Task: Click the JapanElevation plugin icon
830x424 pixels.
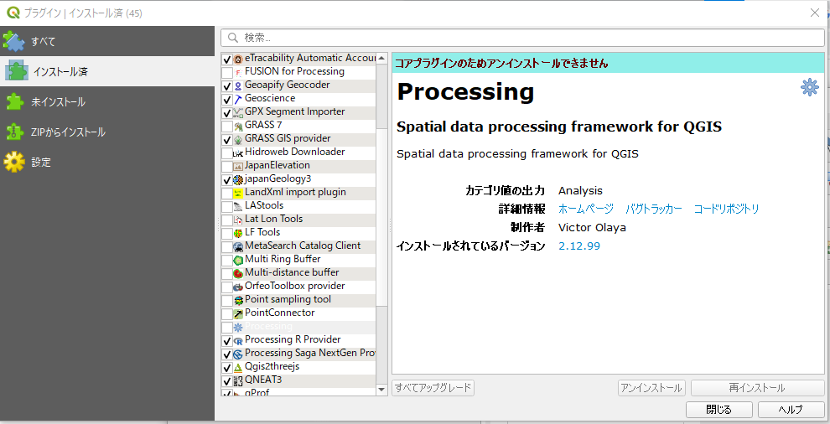Action: 238,166
